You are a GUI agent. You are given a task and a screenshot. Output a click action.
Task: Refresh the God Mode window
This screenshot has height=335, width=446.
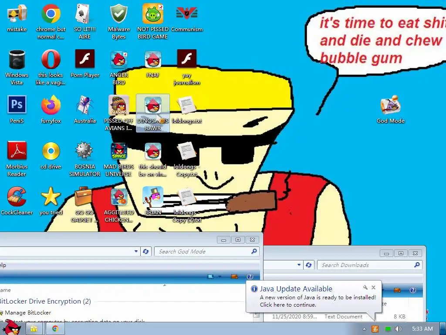(x=146, y=252)
